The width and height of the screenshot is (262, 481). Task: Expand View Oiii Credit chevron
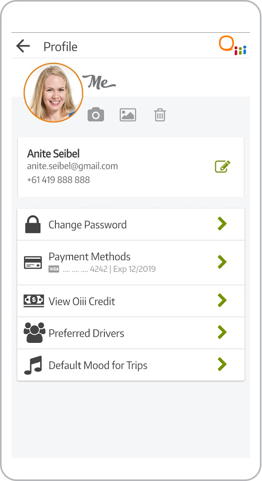(x=222, y=300)
